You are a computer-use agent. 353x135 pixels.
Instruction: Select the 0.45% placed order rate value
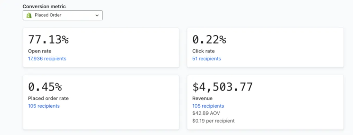45,87
